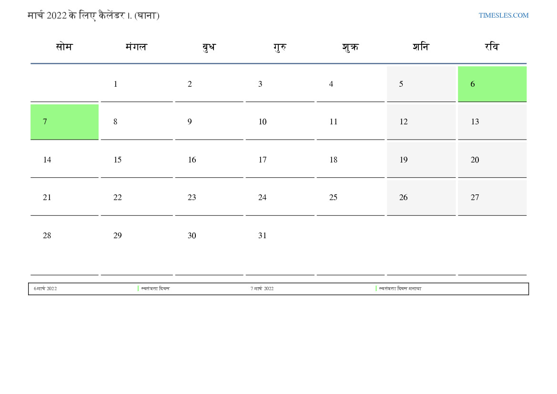
Task: Select date 24 in the calendar
Action: click(x=280, y=198)
